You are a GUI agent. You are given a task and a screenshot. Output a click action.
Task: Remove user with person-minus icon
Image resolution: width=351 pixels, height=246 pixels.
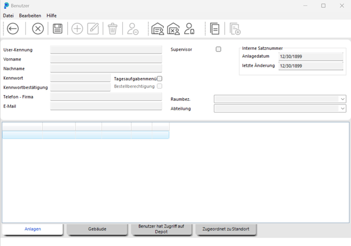tap(133, 29)
